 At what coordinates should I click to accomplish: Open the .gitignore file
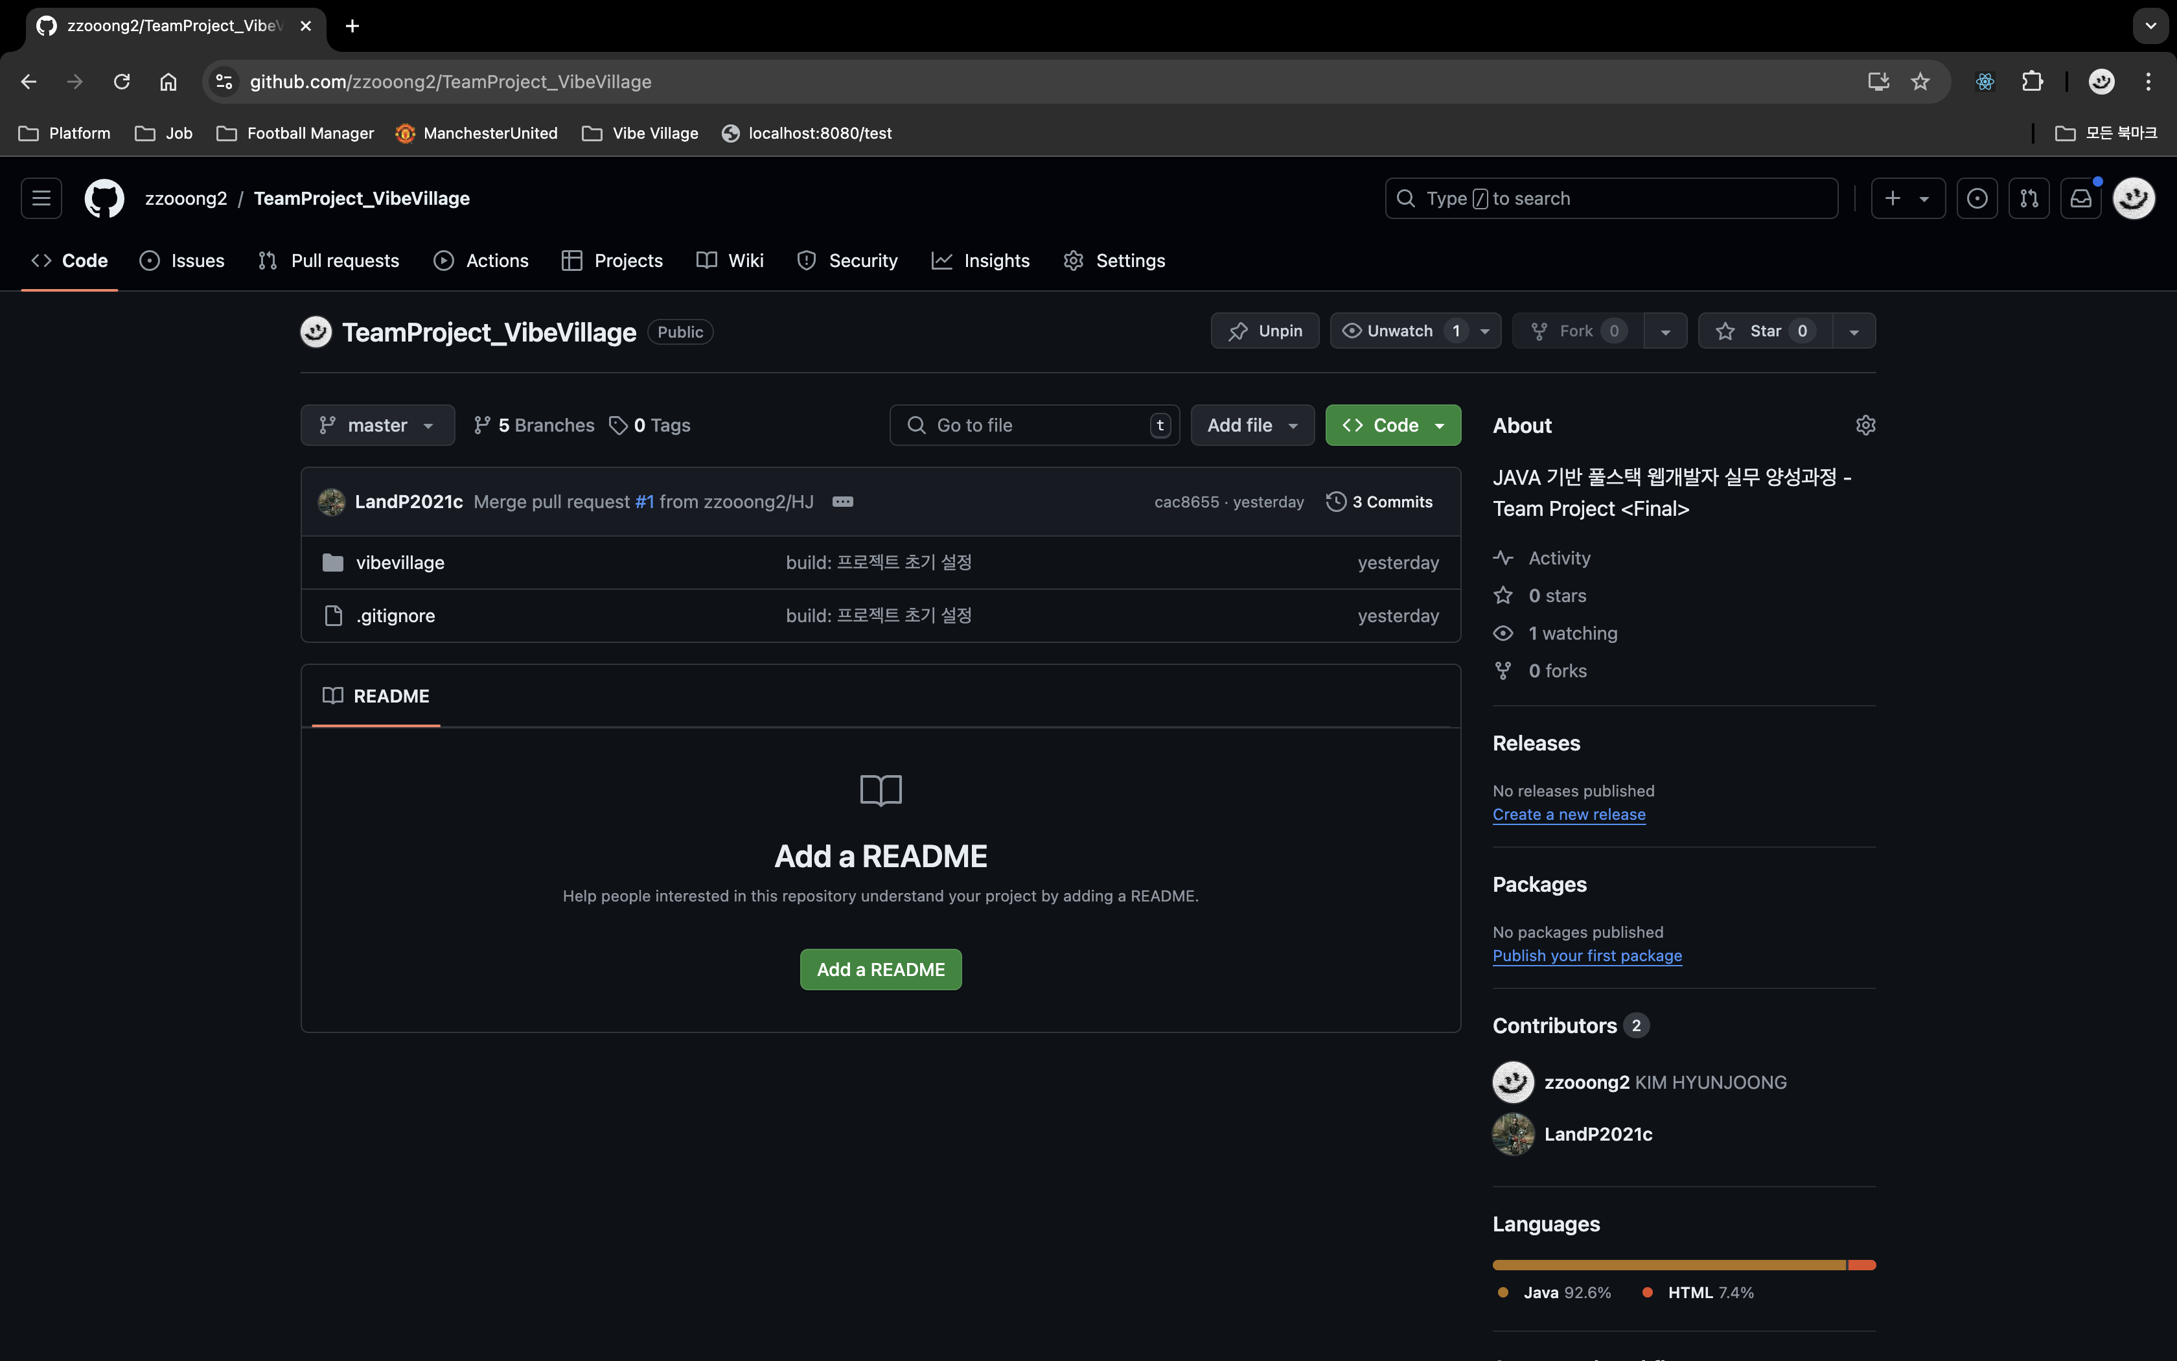click(x=396, y=616)
